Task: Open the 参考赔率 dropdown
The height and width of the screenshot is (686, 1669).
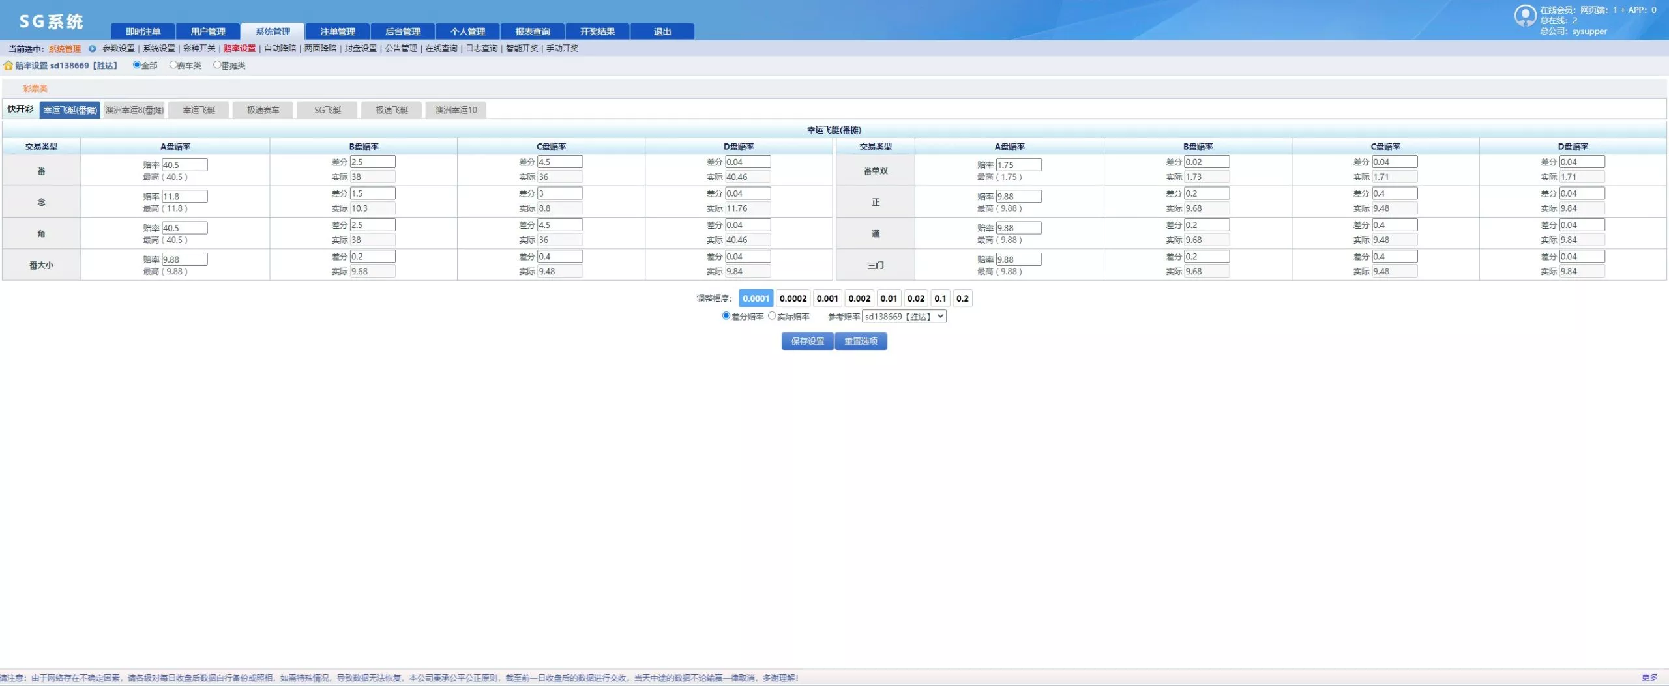Action: [x=904, y=317]
